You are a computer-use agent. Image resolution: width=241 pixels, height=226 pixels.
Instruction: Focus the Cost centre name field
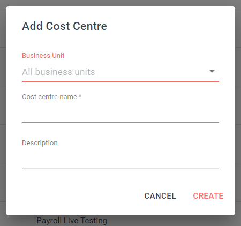point(120,114)
